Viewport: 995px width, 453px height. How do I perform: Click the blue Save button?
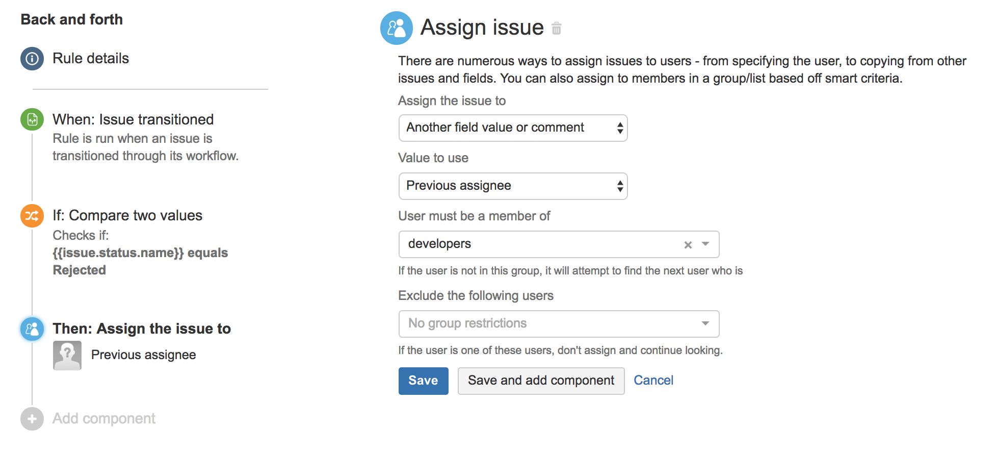[424, 381]
